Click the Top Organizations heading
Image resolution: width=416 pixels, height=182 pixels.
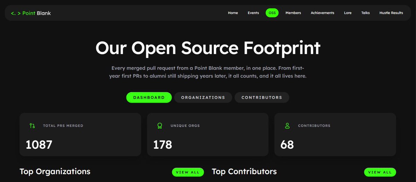(55, 171)
